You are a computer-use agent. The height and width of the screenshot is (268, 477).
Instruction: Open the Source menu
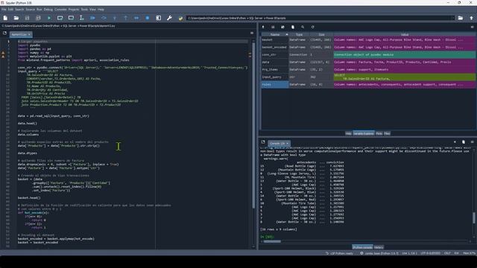point(30,10)
